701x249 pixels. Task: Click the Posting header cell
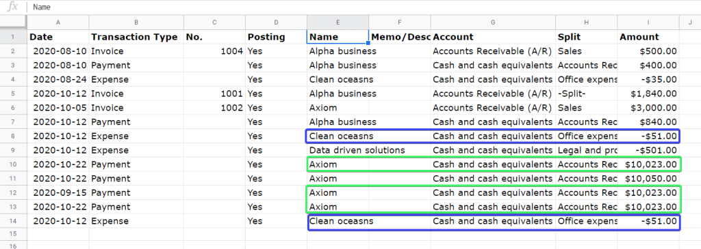(277, 37)
